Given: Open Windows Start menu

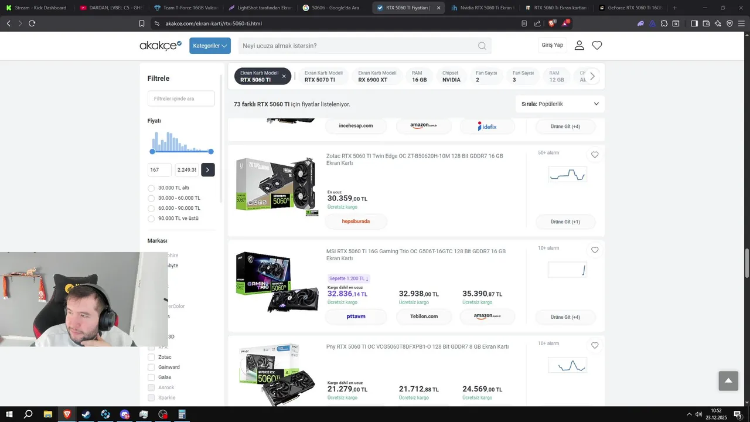Looking at the screenshot, I should (x=9, y=414).
